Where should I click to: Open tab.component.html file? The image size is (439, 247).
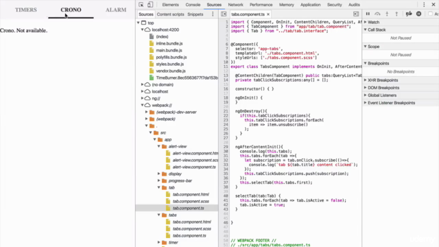click(x=191, y=194)
